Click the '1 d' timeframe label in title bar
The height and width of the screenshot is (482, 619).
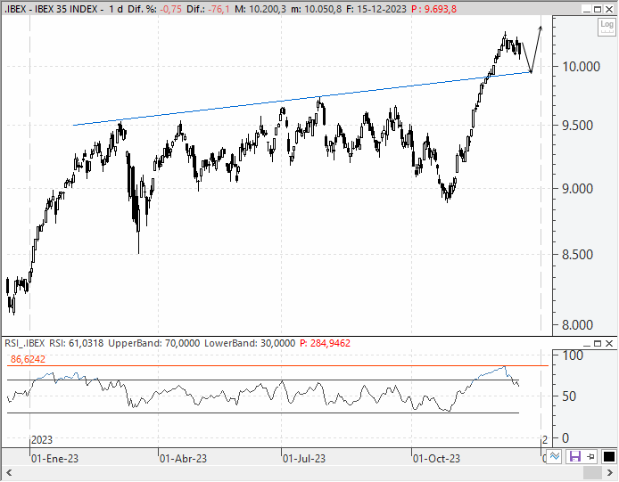pos(116,9)
